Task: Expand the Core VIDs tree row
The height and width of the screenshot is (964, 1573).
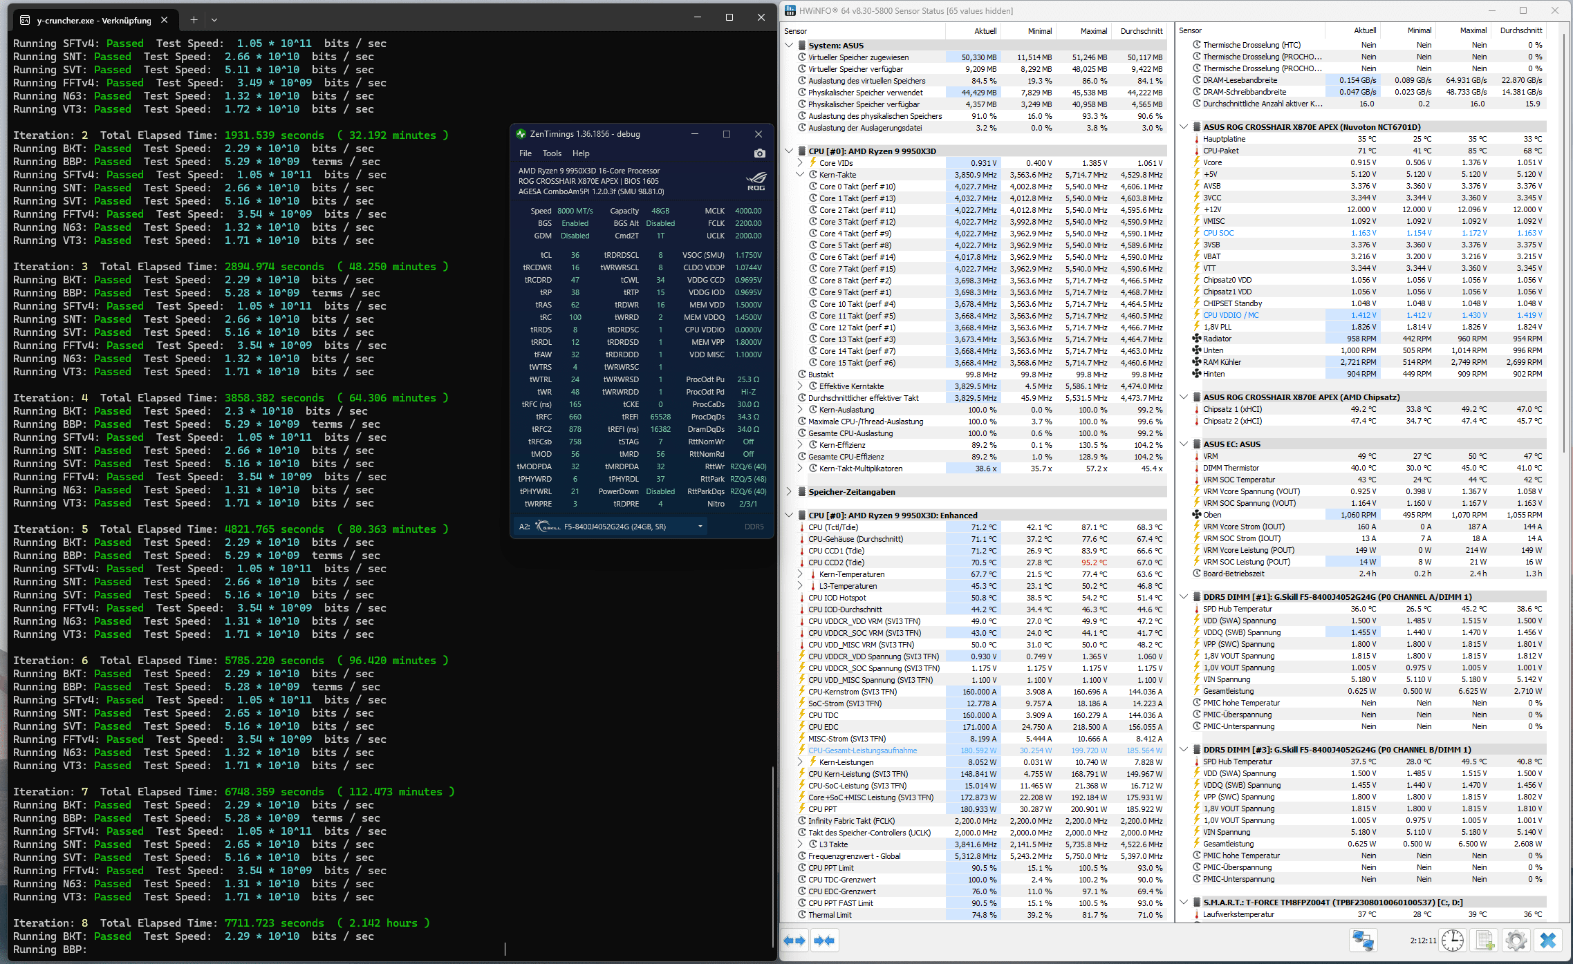Action: point(800,163)
